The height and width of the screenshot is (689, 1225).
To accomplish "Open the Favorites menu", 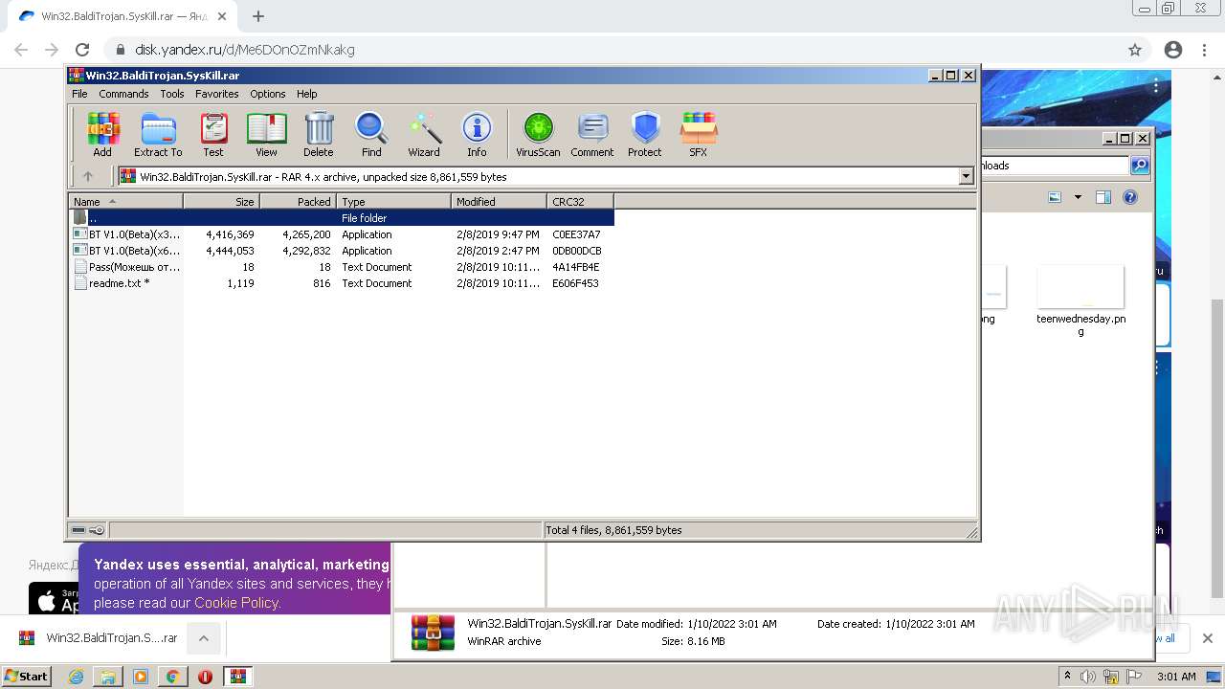I will coord(217,94).
